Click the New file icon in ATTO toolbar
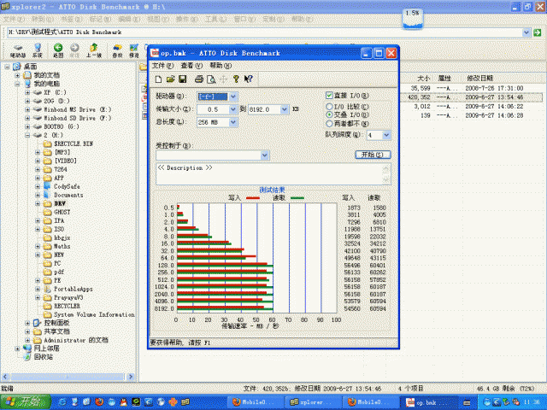Viewport: 547px width, 410px height. (x=158, y=79)
